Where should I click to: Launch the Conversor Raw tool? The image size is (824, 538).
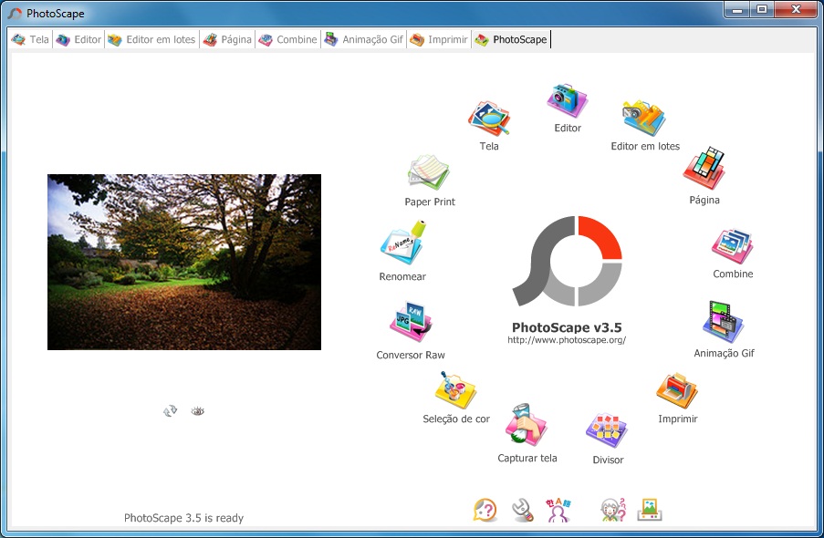tap(411, 322)
